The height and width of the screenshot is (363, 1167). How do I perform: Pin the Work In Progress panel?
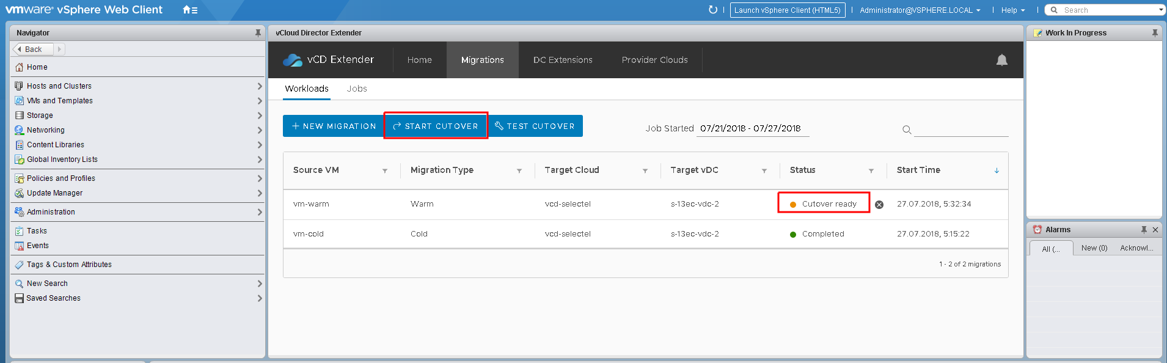pyautogui.click(x=1155, y=33)
